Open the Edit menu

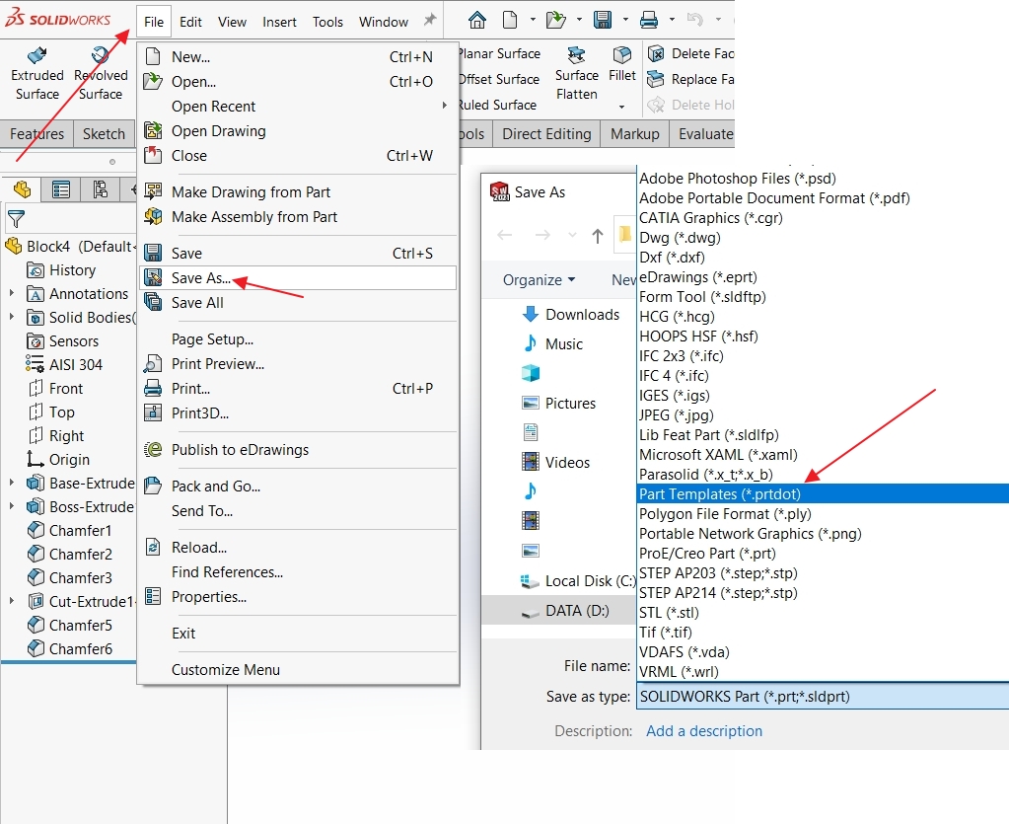click(190, 22)
